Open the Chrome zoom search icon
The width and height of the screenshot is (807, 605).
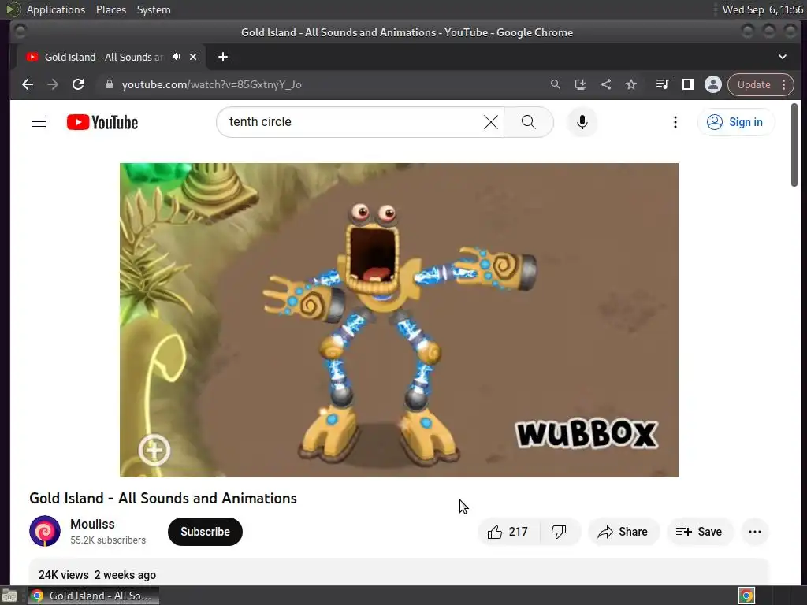coord(555,84)
